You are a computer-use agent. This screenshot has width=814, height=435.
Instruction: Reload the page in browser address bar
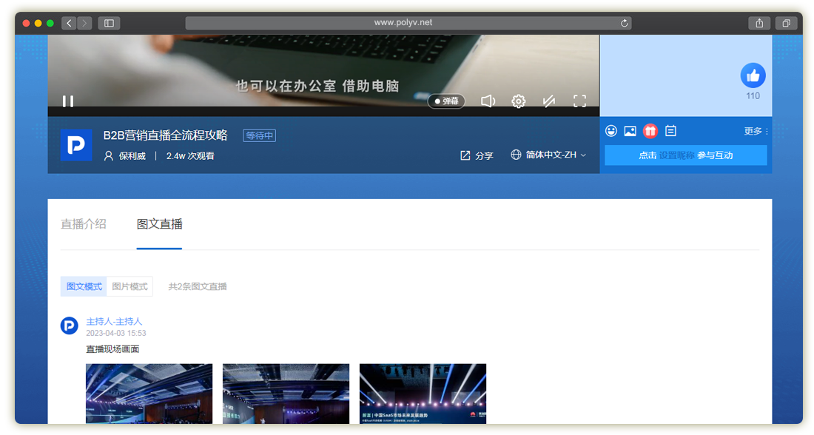(625, 23)
